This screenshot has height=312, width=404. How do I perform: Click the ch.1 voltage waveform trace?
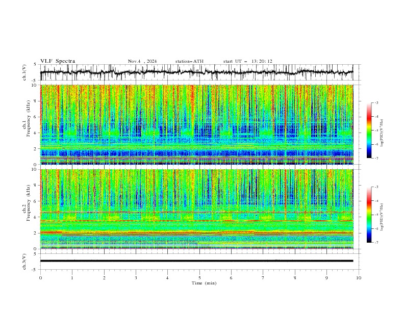click(196, 72)
